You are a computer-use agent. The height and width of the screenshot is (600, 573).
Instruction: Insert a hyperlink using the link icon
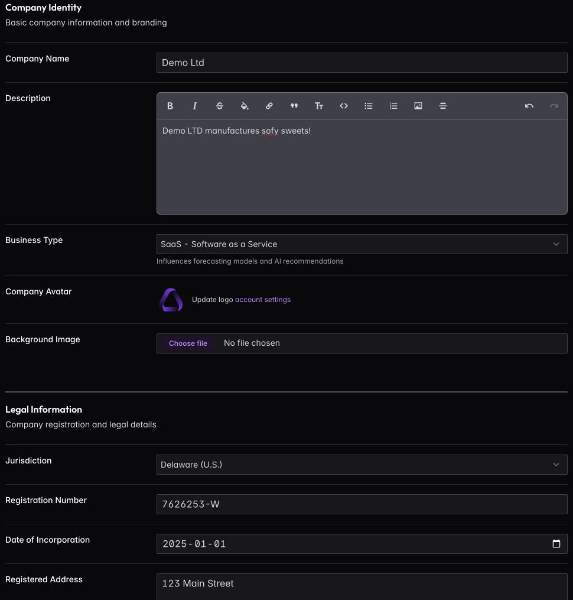click(269, 106)
